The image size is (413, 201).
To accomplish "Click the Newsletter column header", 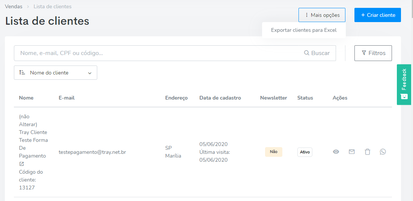I will coord(274,98).
